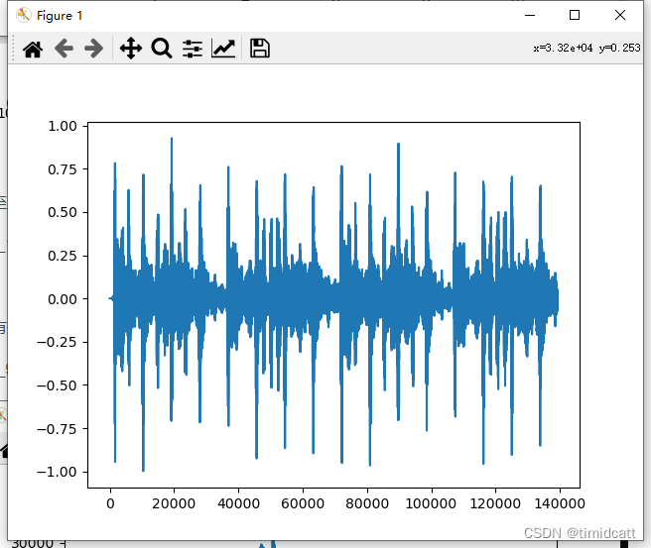
Task: Click the y-axis tick label 0.25
Action: click(x=63, y=256)
